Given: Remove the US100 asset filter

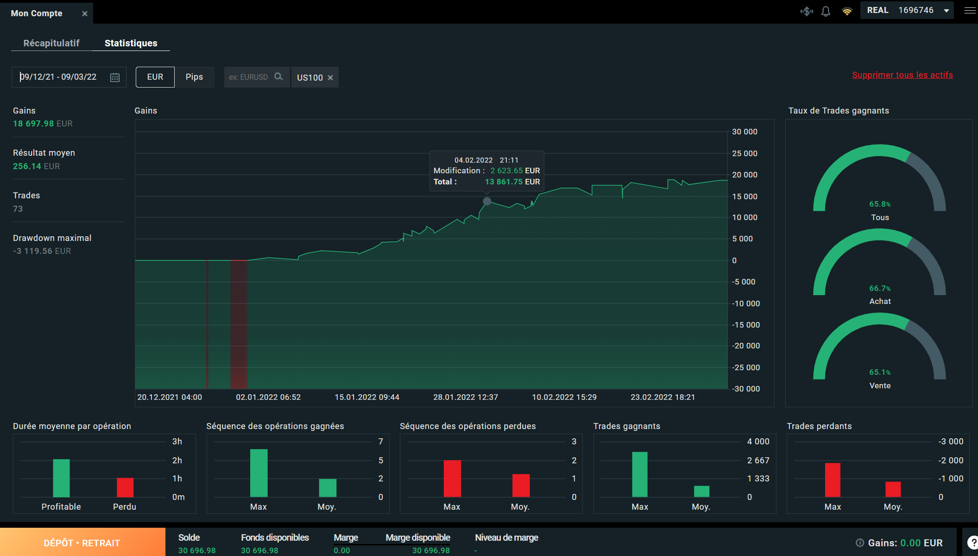Looking at the screenshot, I should (x=330, y=78).
